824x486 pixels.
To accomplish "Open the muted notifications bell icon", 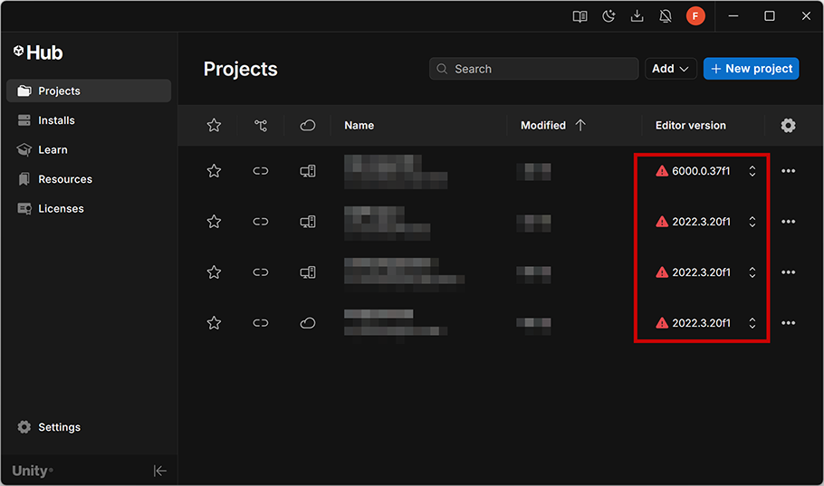I will (x=666, y=16).
